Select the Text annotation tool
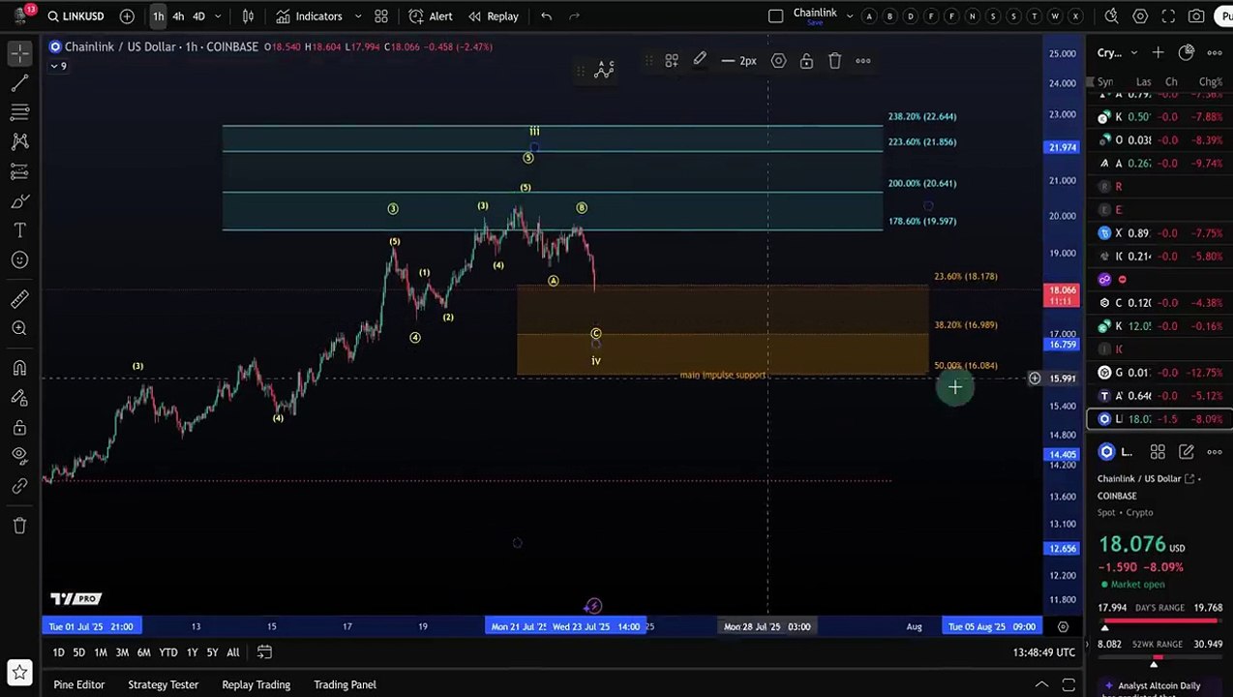 pyautogui.click(x=19, y=230)
